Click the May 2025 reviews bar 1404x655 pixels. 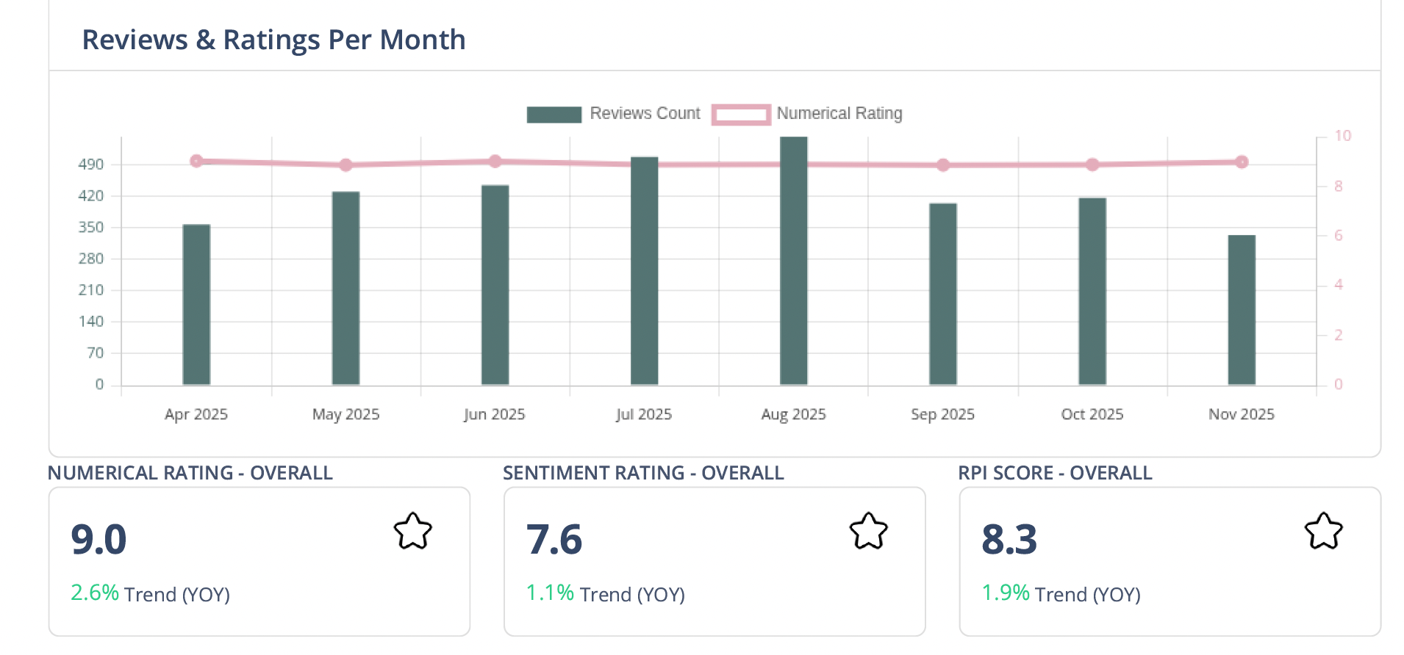345,289
